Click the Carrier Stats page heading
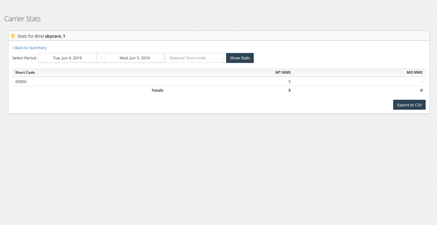437x225 pixels. 22,19
